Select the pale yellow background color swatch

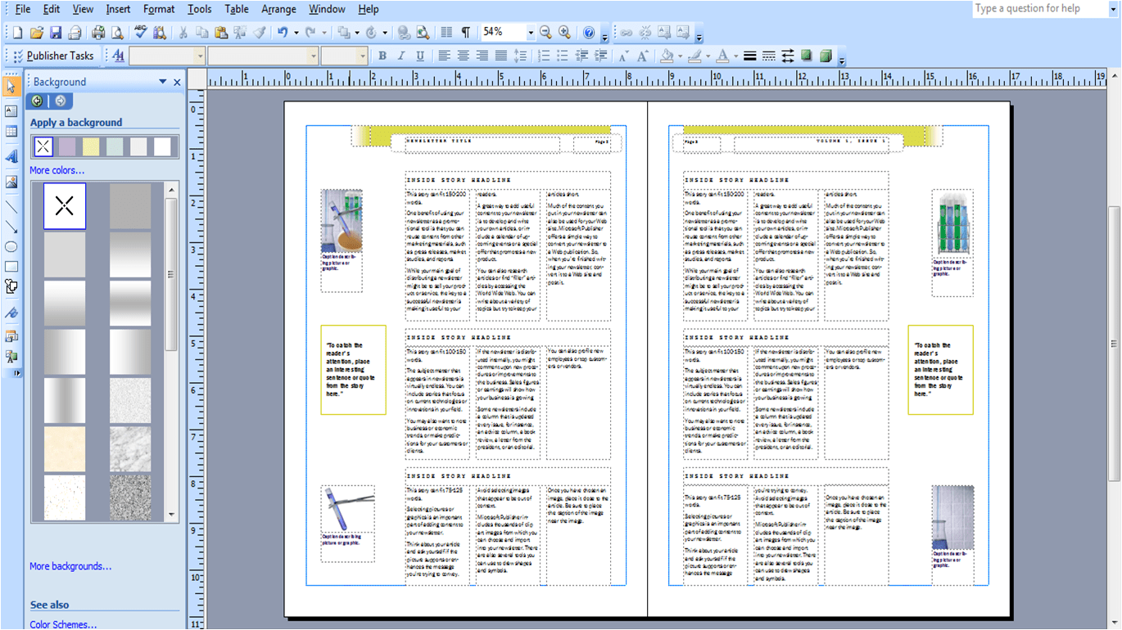point(91,146)
